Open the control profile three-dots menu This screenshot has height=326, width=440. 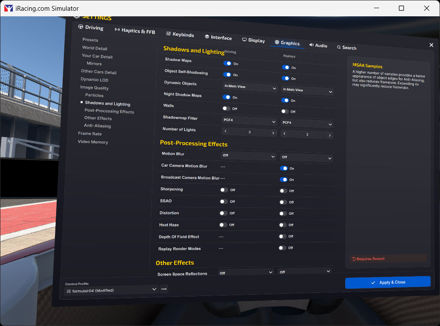164,289
